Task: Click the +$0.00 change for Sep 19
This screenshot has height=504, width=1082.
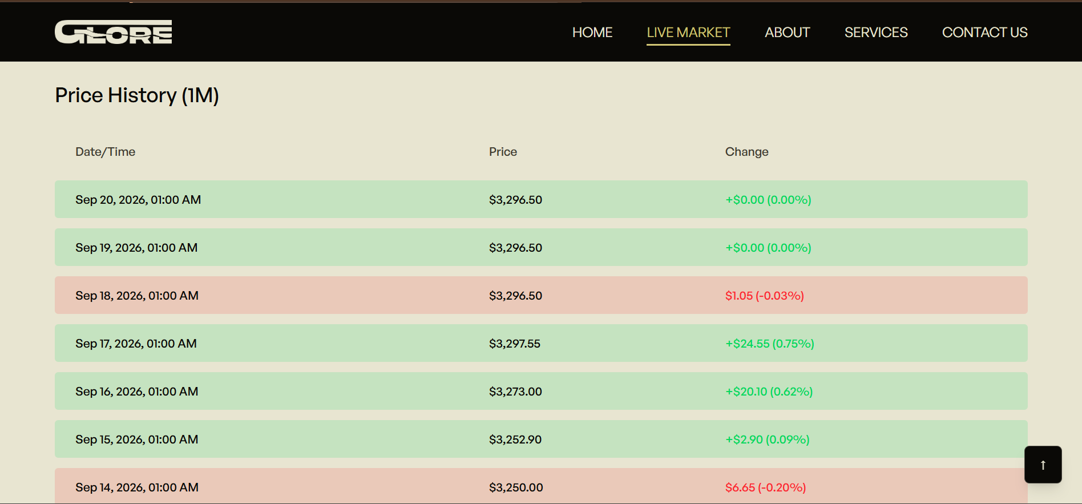Action: pos(768,248)
